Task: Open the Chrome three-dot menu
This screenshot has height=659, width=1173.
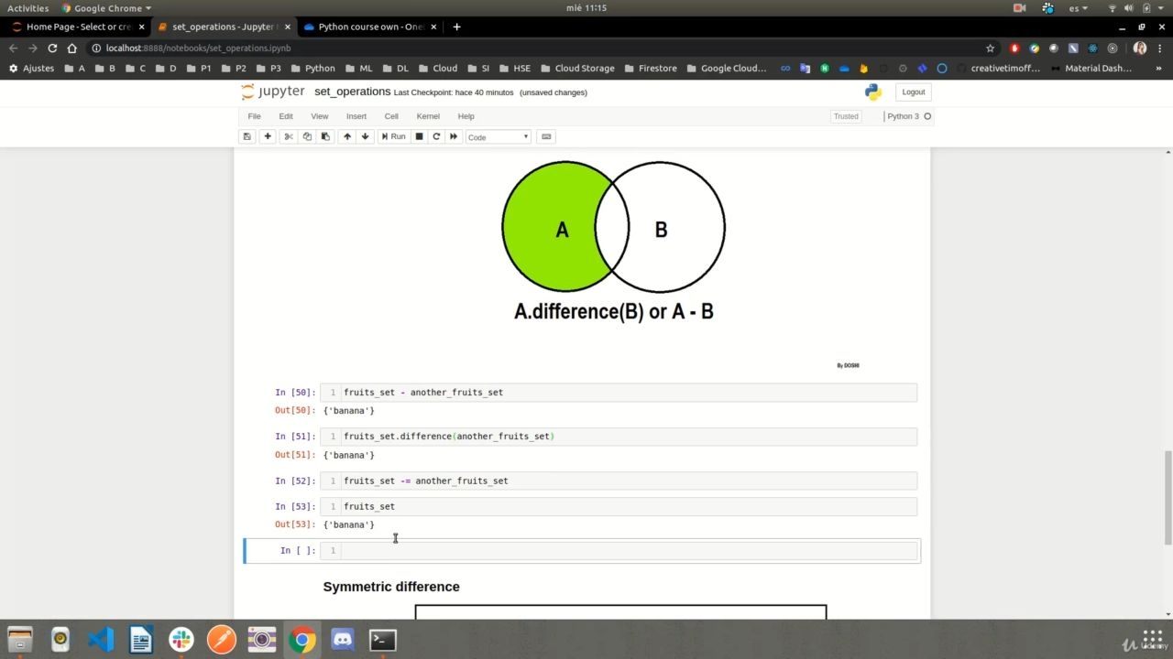Action: coord(1160,48)
